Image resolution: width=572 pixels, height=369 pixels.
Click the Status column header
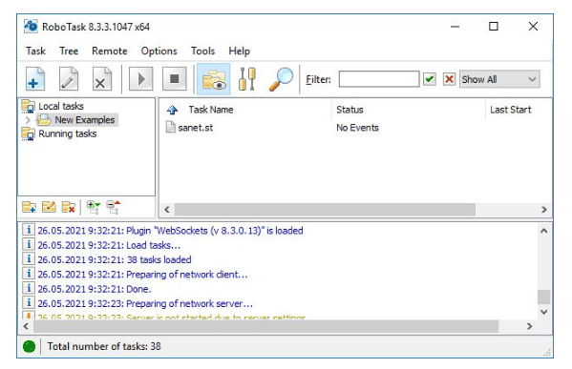[350, 110]
